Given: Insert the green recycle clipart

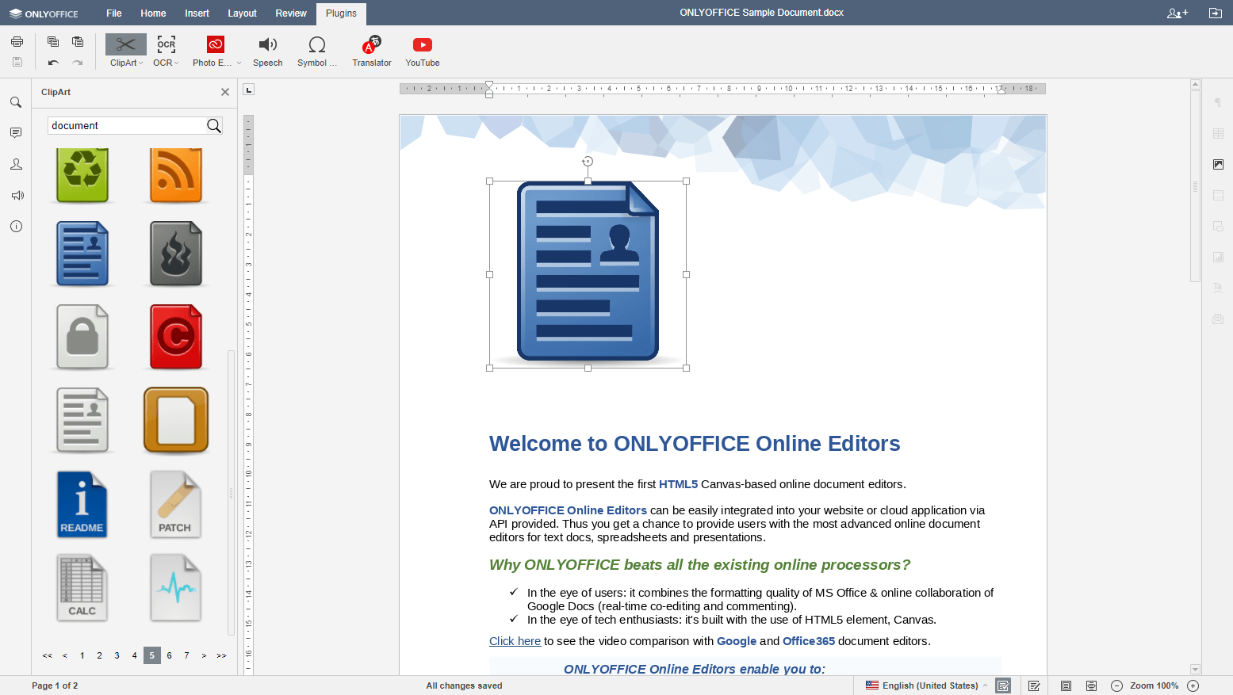Looking at the screenshot, I should coord(82,175).
